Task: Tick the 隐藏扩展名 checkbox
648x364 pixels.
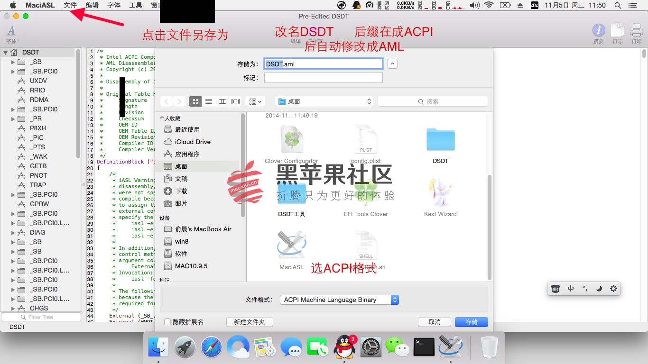Action: click(x=167, y=322)
